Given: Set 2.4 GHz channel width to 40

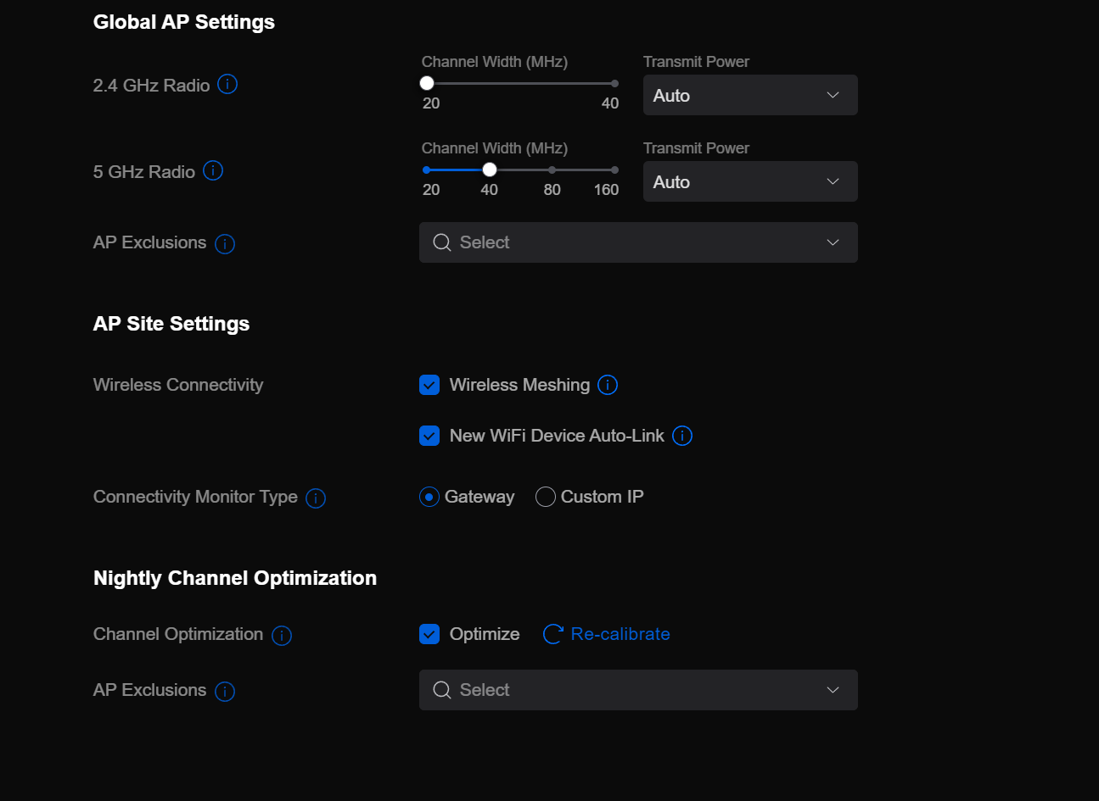Looking at the screenshot, I should (x=614, y=83).
